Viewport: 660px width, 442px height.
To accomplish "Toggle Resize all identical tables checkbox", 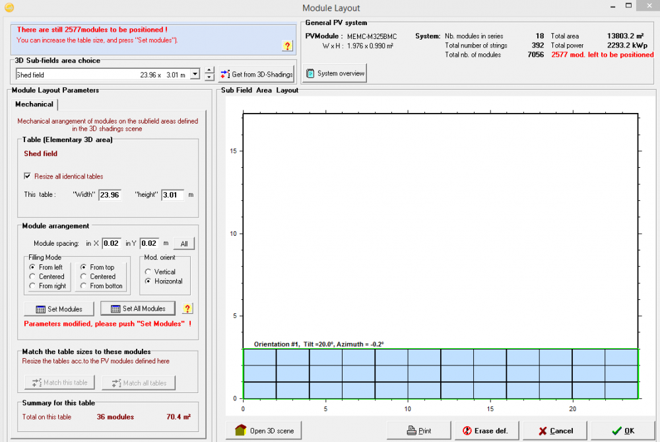I will coord(27,176).
